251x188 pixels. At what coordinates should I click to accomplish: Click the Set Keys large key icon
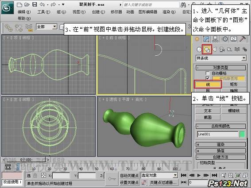(x=112, y=179)
